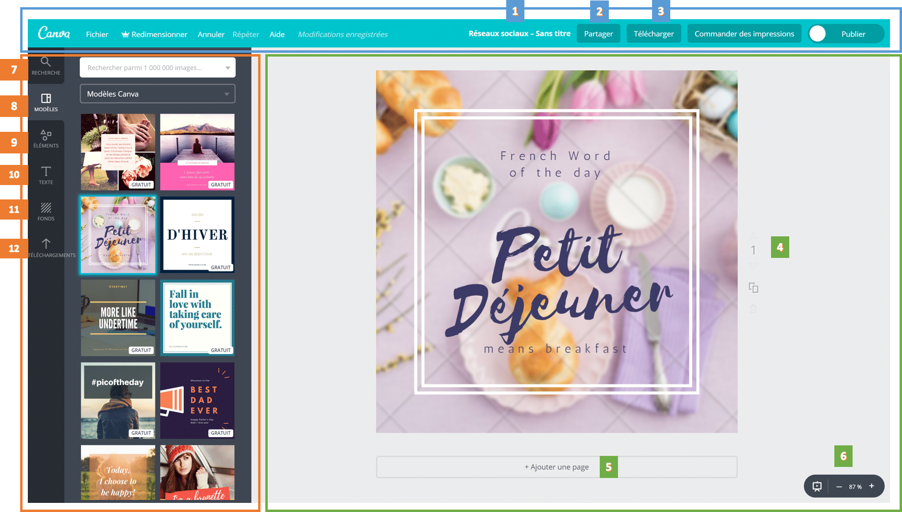
Task: Open the Fonds backgrounds panel
Action: click(46, 211)
